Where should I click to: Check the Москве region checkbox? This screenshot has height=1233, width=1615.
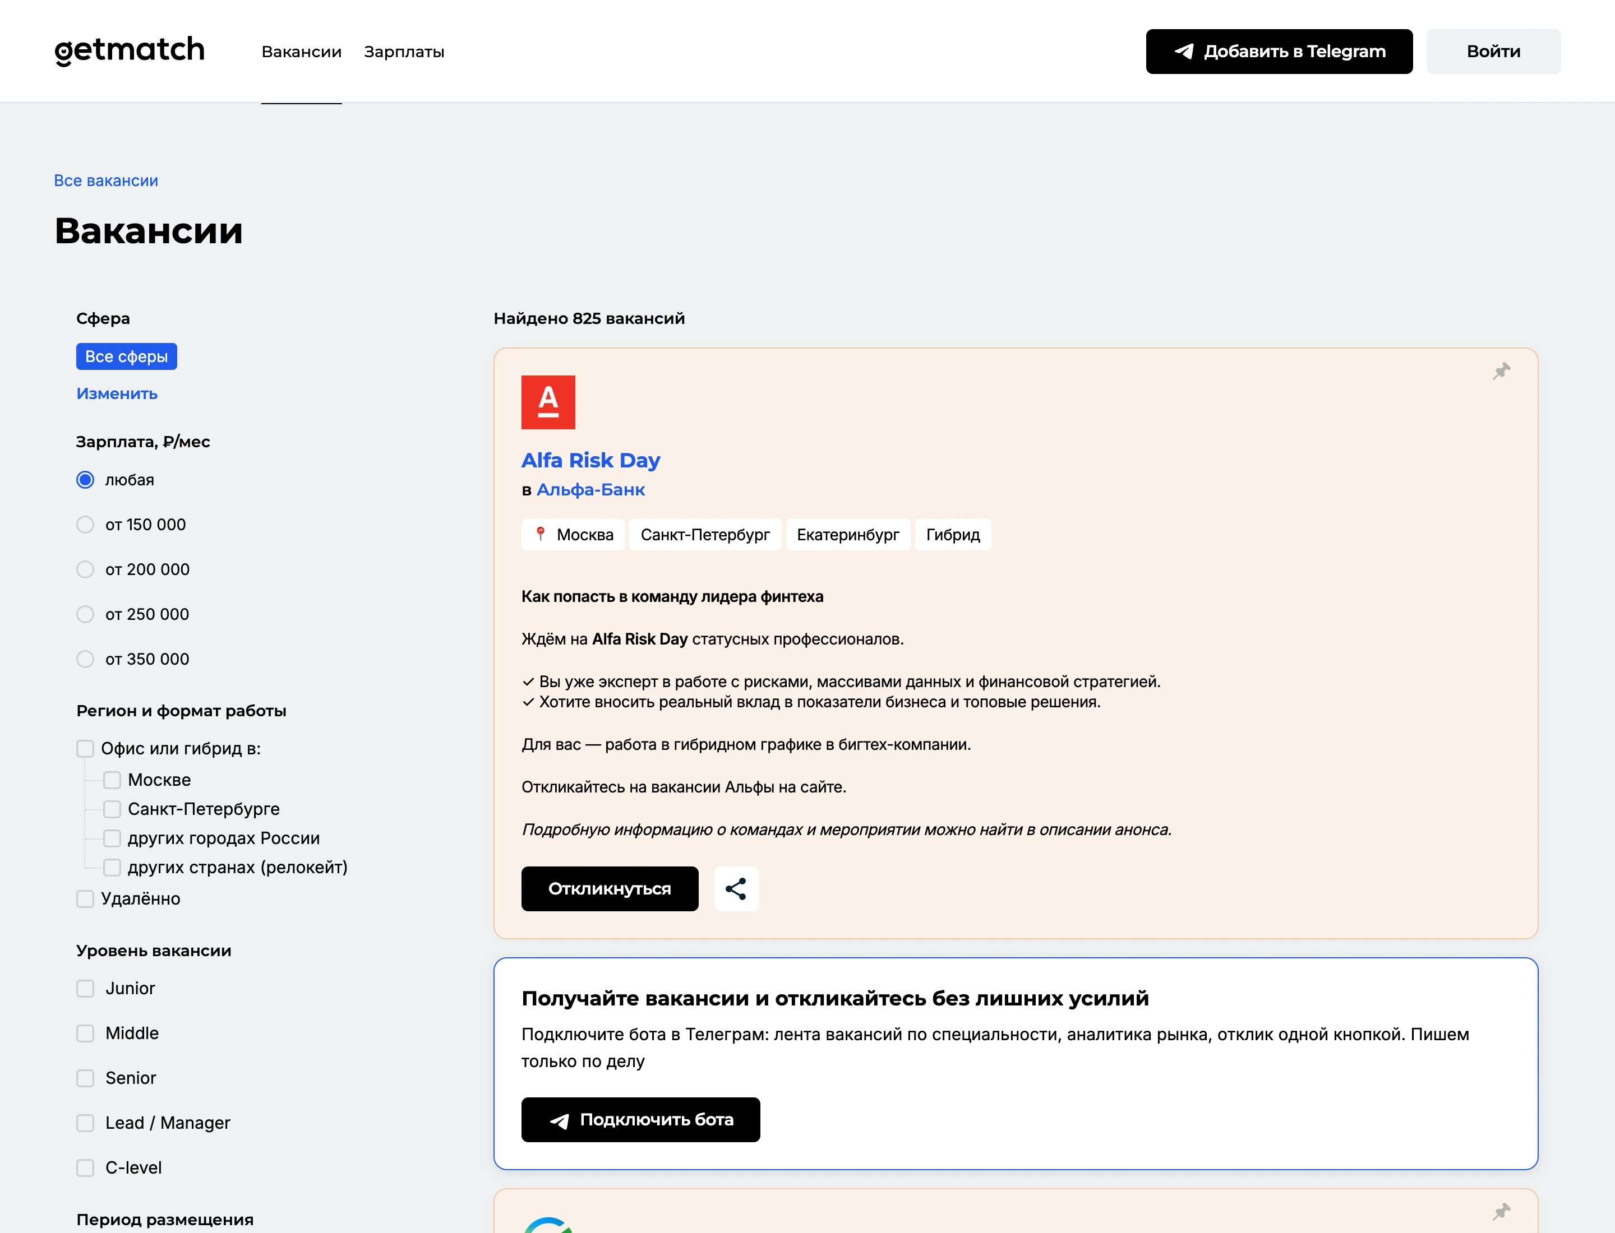click(112, 780)
